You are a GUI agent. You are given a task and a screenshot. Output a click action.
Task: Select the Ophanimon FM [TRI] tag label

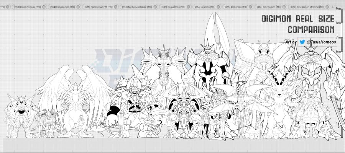point(99,7)
